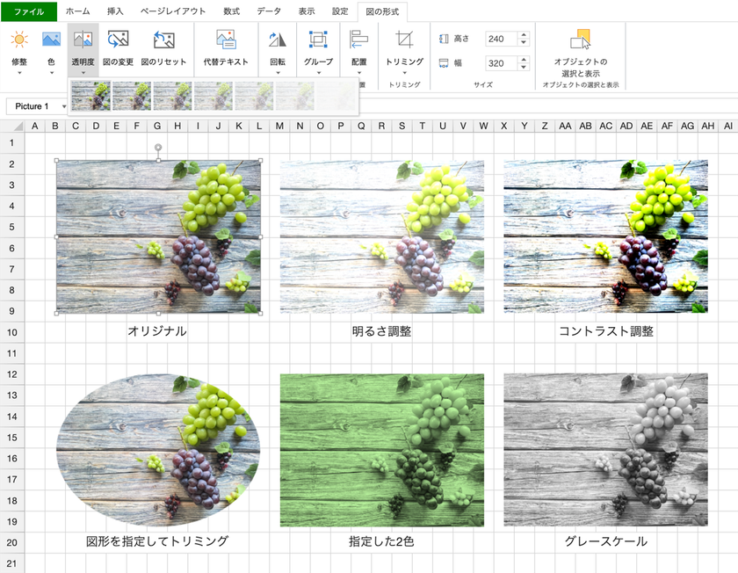This screenshot has height=573, width=738.
Task: Select the 図の形式 tab
Action: [382, 11]
